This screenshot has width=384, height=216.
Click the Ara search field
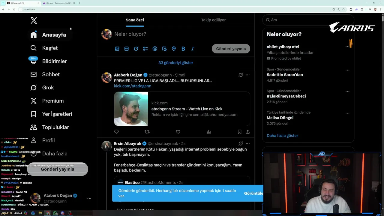pos(308,20)
